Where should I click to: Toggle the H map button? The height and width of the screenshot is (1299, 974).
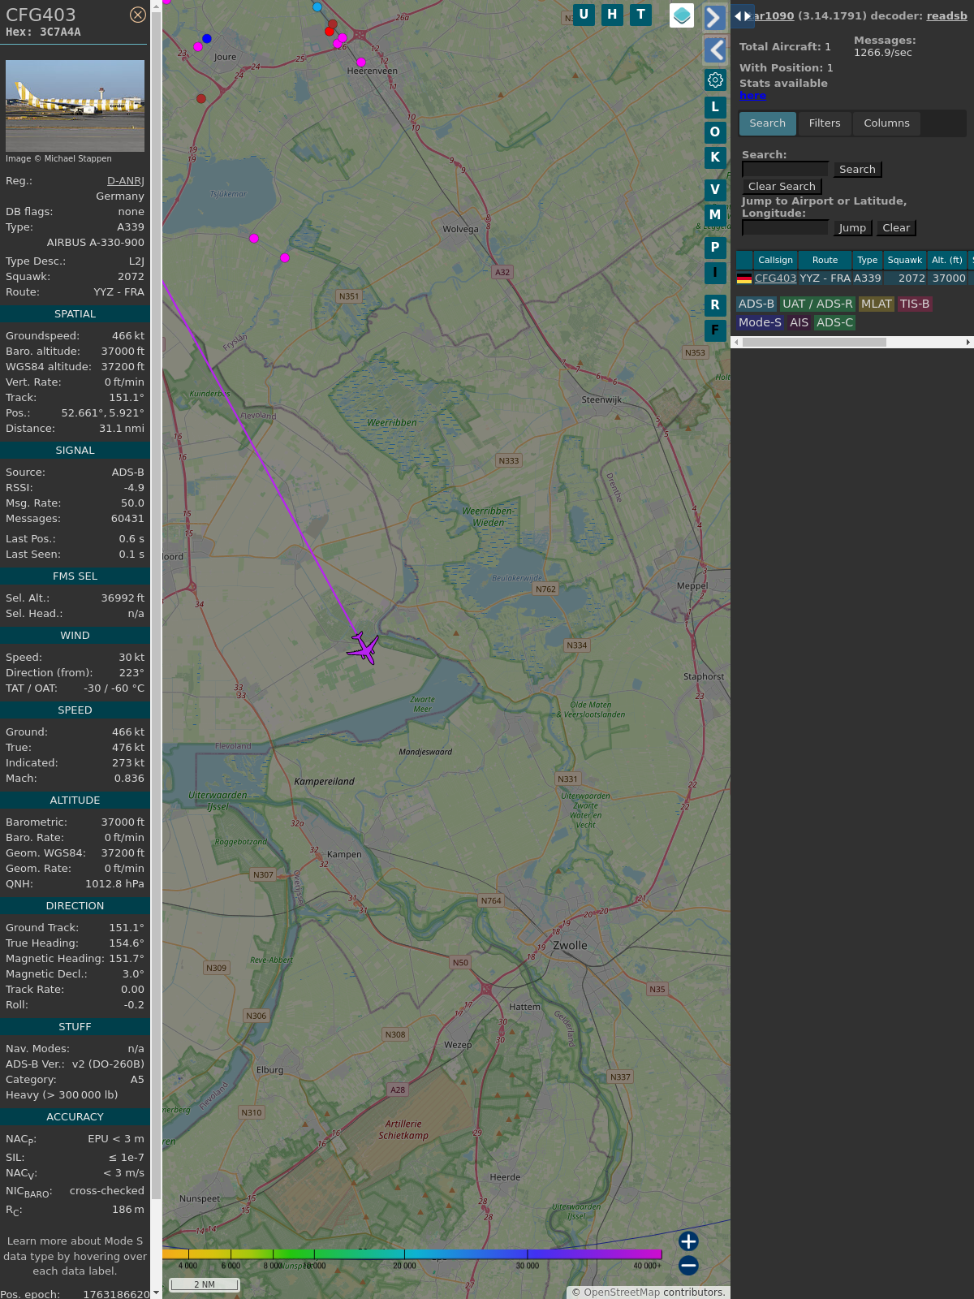[x=612, y=15]
